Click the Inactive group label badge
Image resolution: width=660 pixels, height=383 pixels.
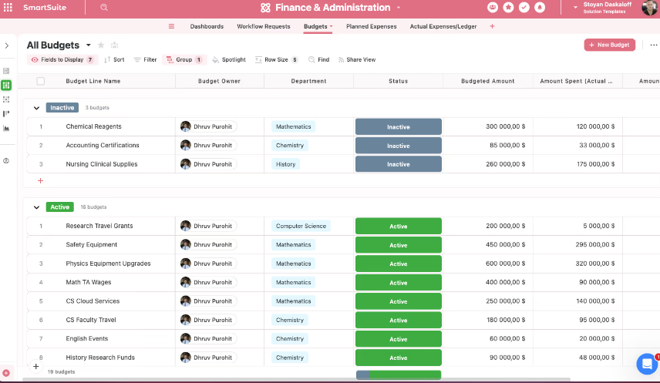tap(62, 108)
